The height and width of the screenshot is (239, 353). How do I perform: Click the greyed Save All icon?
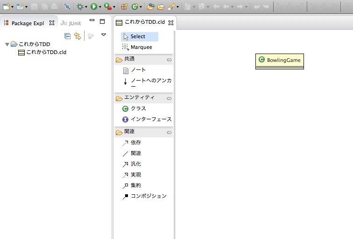coord(44,7)
